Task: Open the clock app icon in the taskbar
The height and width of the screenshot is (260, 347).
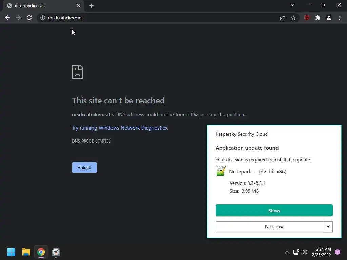Action: (x=56, y=252)
